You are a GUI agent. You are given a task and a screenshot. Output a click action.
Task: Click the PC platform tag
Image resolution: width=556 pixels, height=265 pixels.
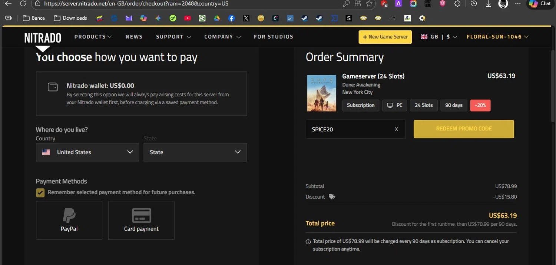tap(395, 105)
